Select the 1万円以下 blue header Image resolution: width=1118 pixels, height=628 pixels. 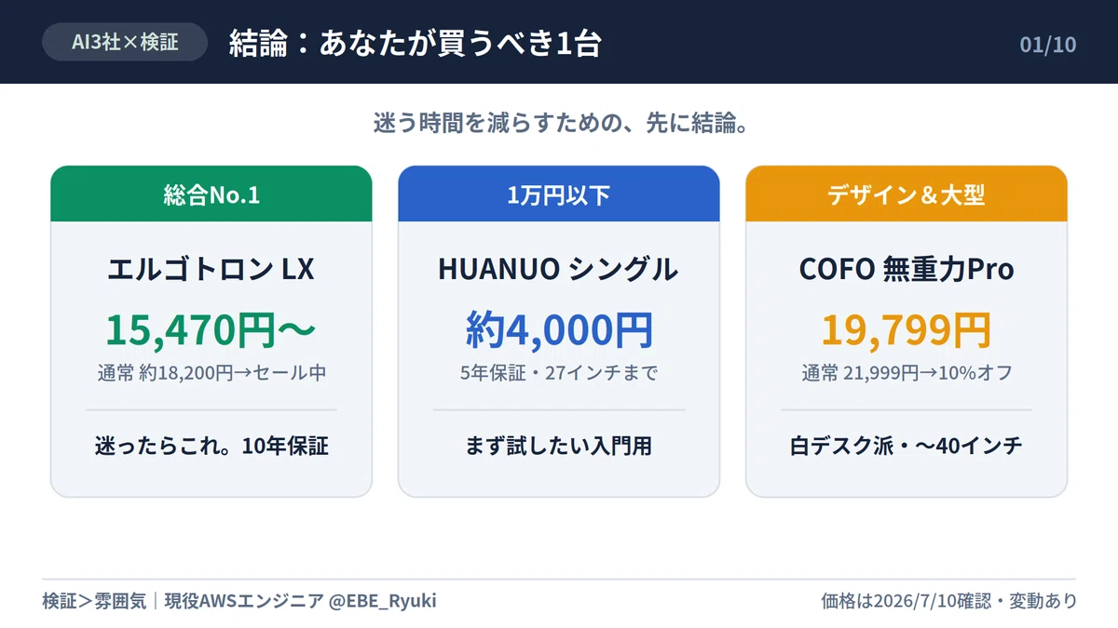point(559,194)
